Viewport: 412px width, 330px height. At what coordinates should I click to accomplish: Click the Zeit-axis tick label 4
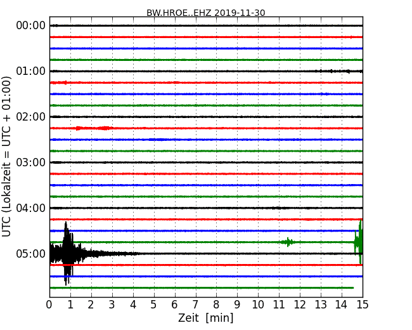pyautogui.click(x=133, y=305)
